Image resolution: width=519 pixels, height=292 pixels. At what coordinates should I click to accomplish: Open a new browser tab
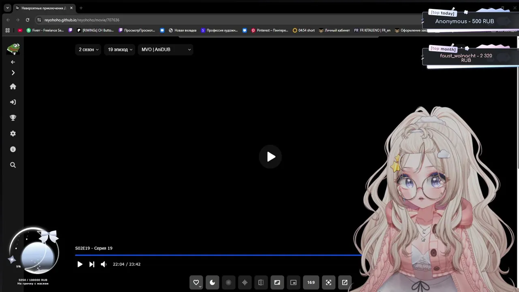pyautogui.click(x=81, y=8)
